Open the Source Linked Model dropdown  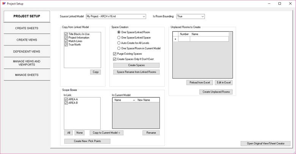click(143, 16)
